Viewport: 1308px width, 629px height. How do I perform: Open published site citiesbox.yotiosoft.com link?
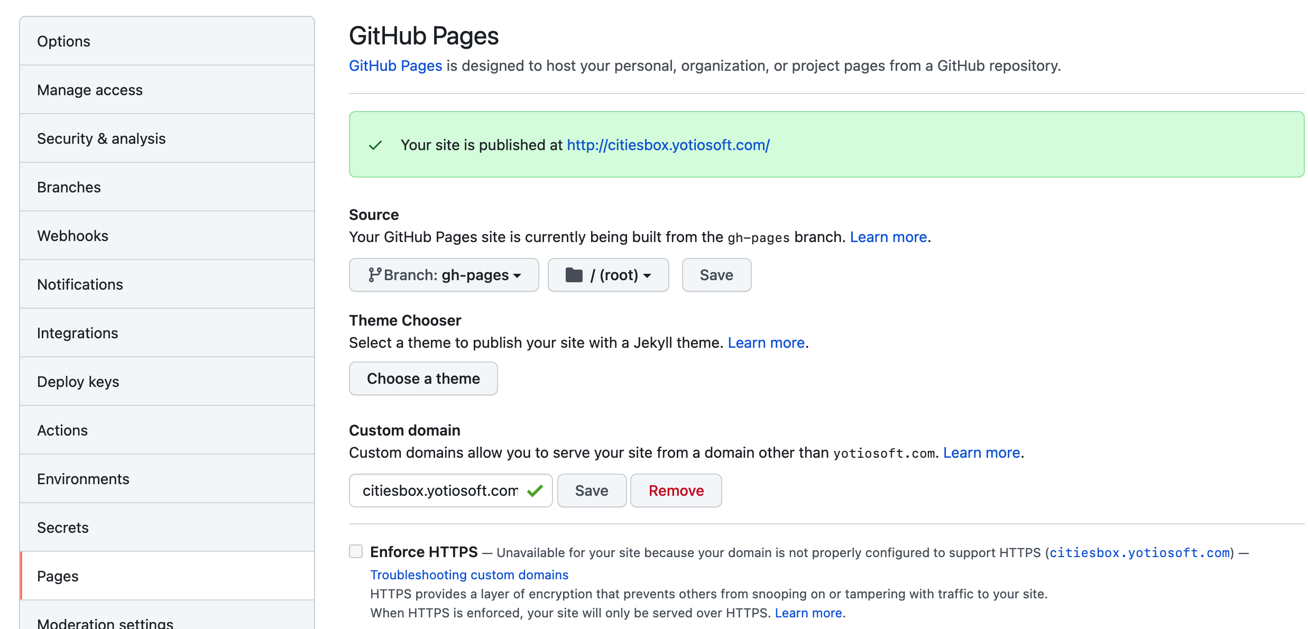tap(668, 145)
